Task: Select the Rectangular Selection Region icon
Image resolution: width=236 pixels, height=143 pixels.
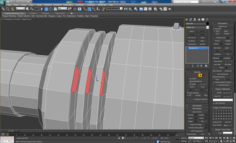Action: [x=36, y=9]
